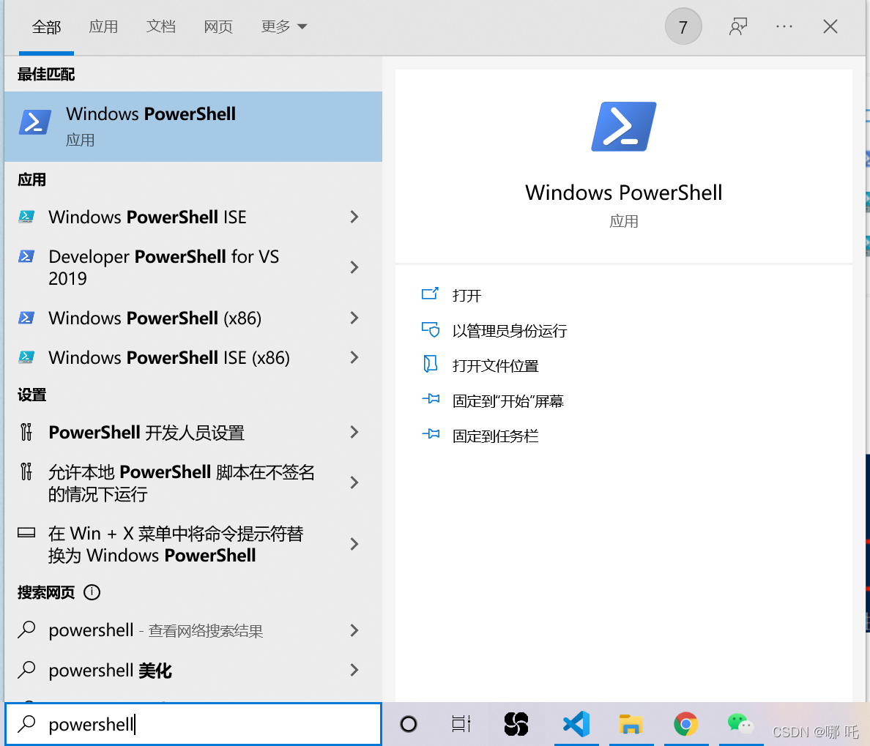Expand PowerShell 开发人员设置 chevron
This screenshot has width=870, height=746.
354,432
